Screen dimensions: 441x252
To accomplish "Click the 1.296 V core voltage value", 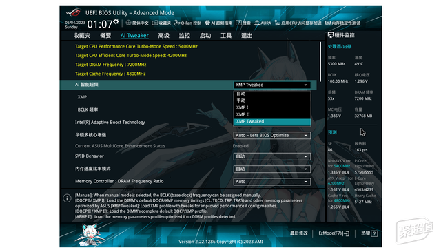I will click(361, 81).
